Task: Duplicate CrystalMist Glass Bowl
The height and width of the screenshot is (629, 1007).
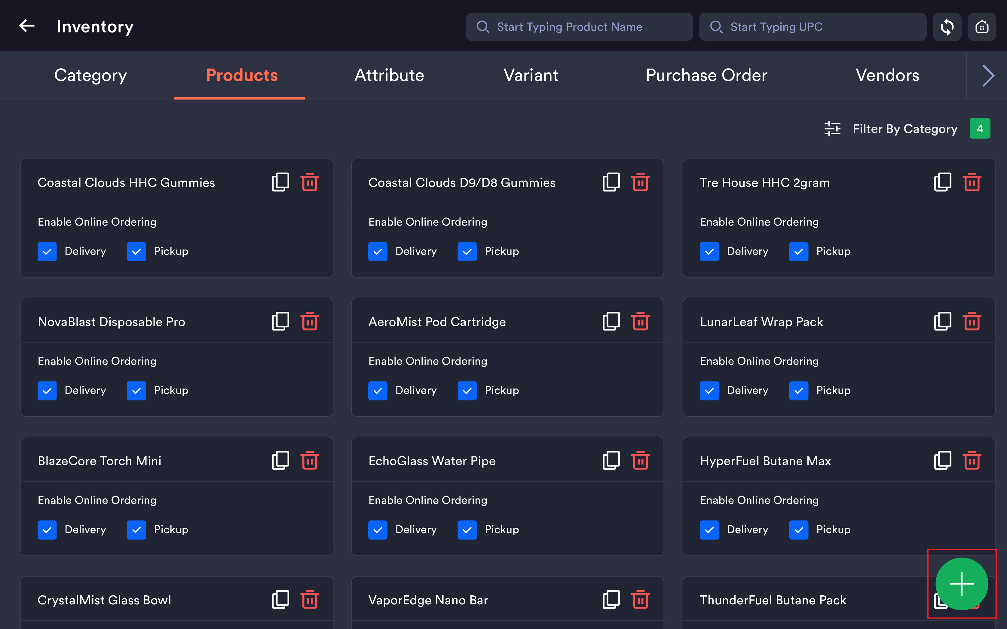Action: coord(280,600)
